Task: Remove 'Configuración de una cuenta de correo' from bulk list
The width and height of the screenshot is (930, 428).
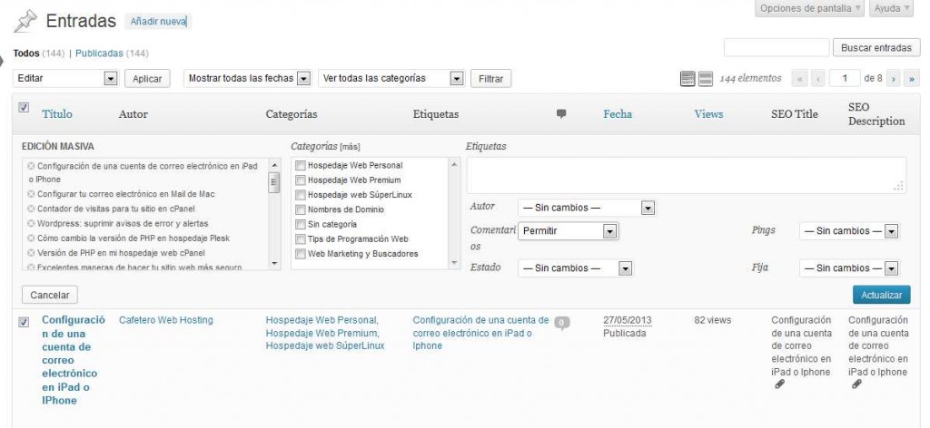Action: 32,166
